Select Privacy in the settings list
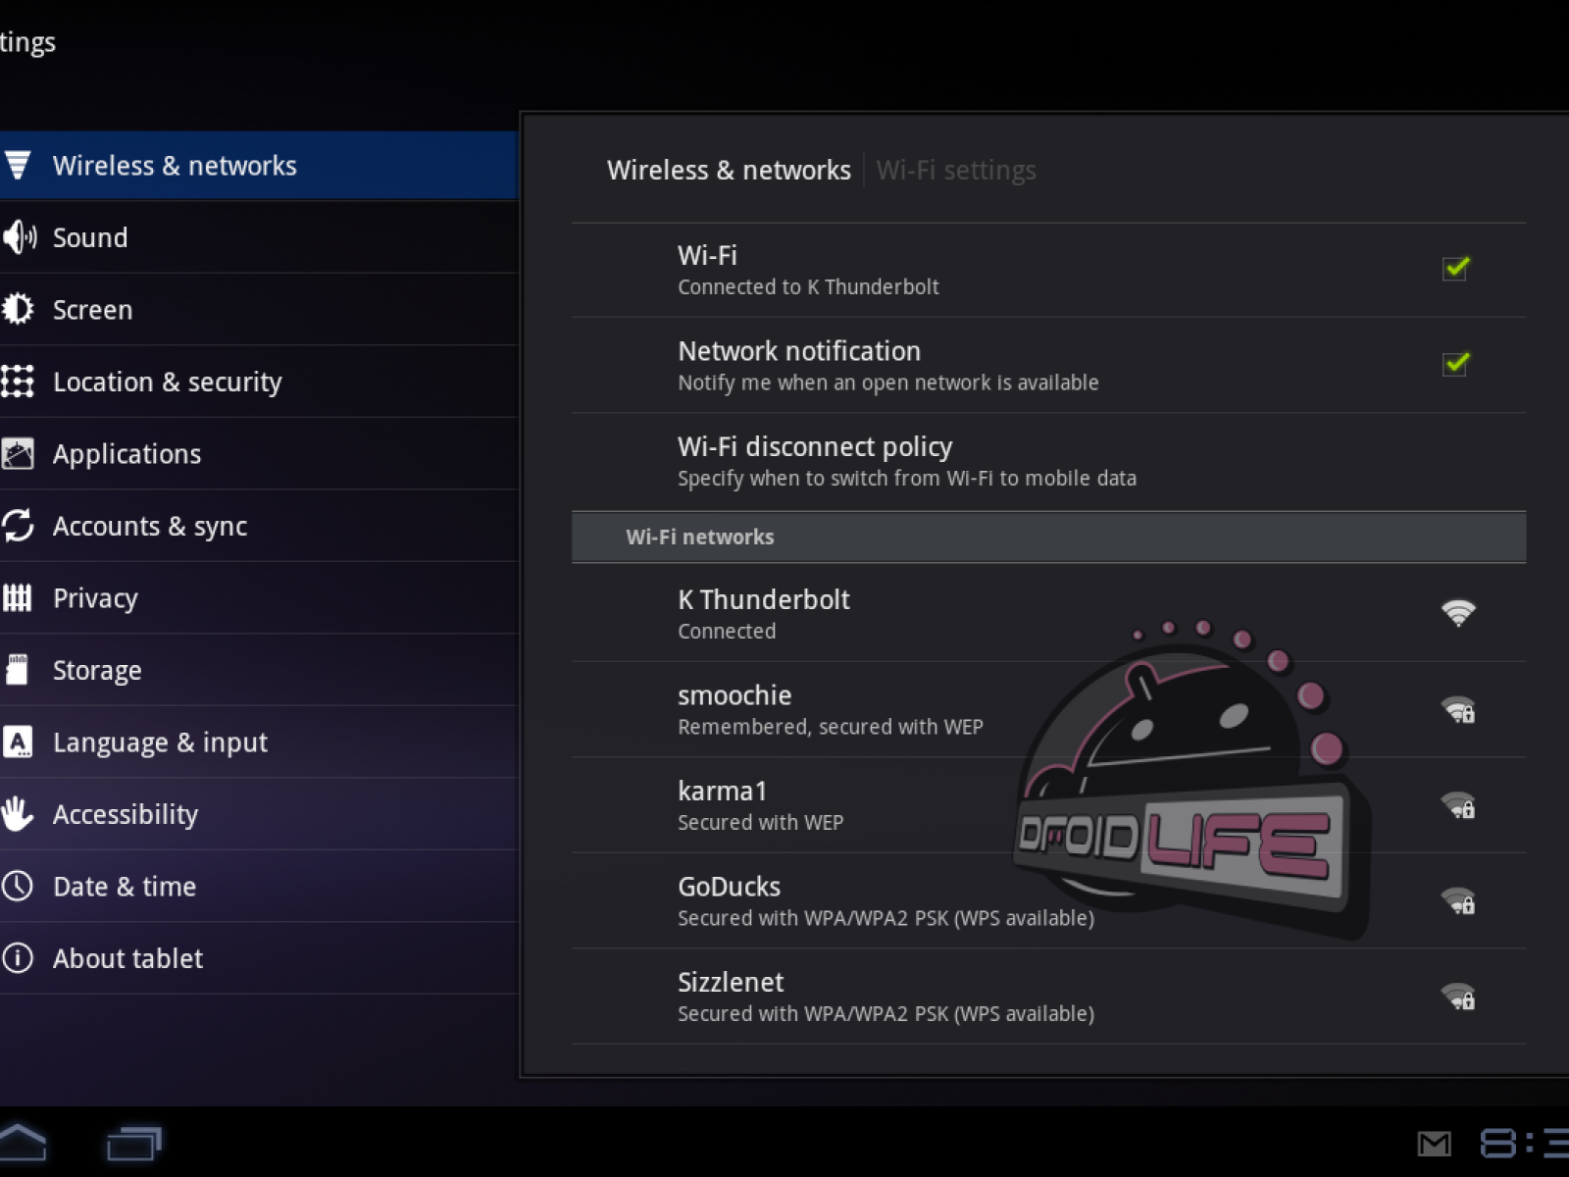The image size is (1569, 1177). 95,598
